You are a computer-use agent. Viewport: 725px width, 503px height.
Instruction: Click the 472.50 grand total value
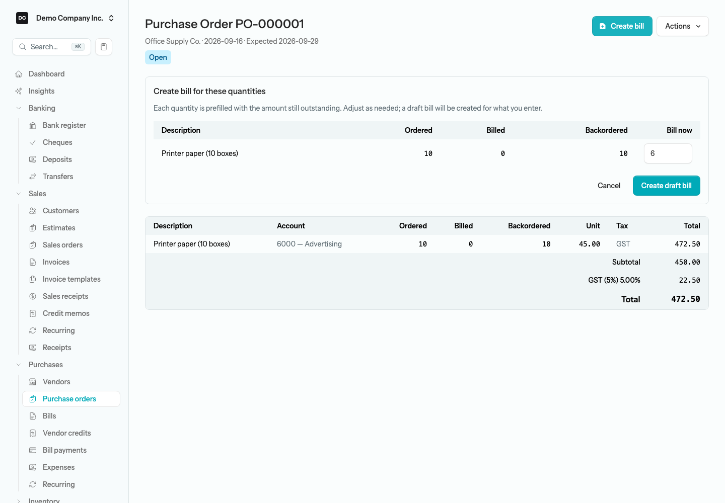click(x=685, y=299)
